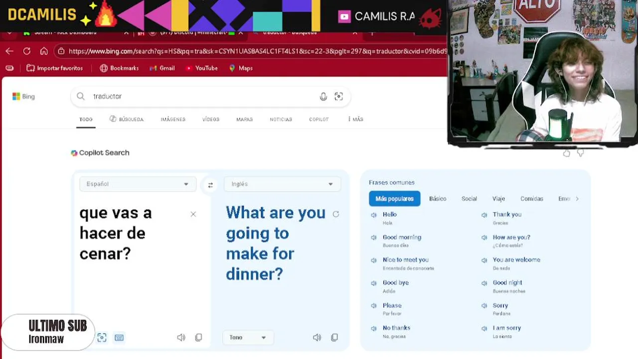Toggle the on-screen keyboard icon
Image resolution: width=638 pixels, height=359 pixels.
coord(119,338)
